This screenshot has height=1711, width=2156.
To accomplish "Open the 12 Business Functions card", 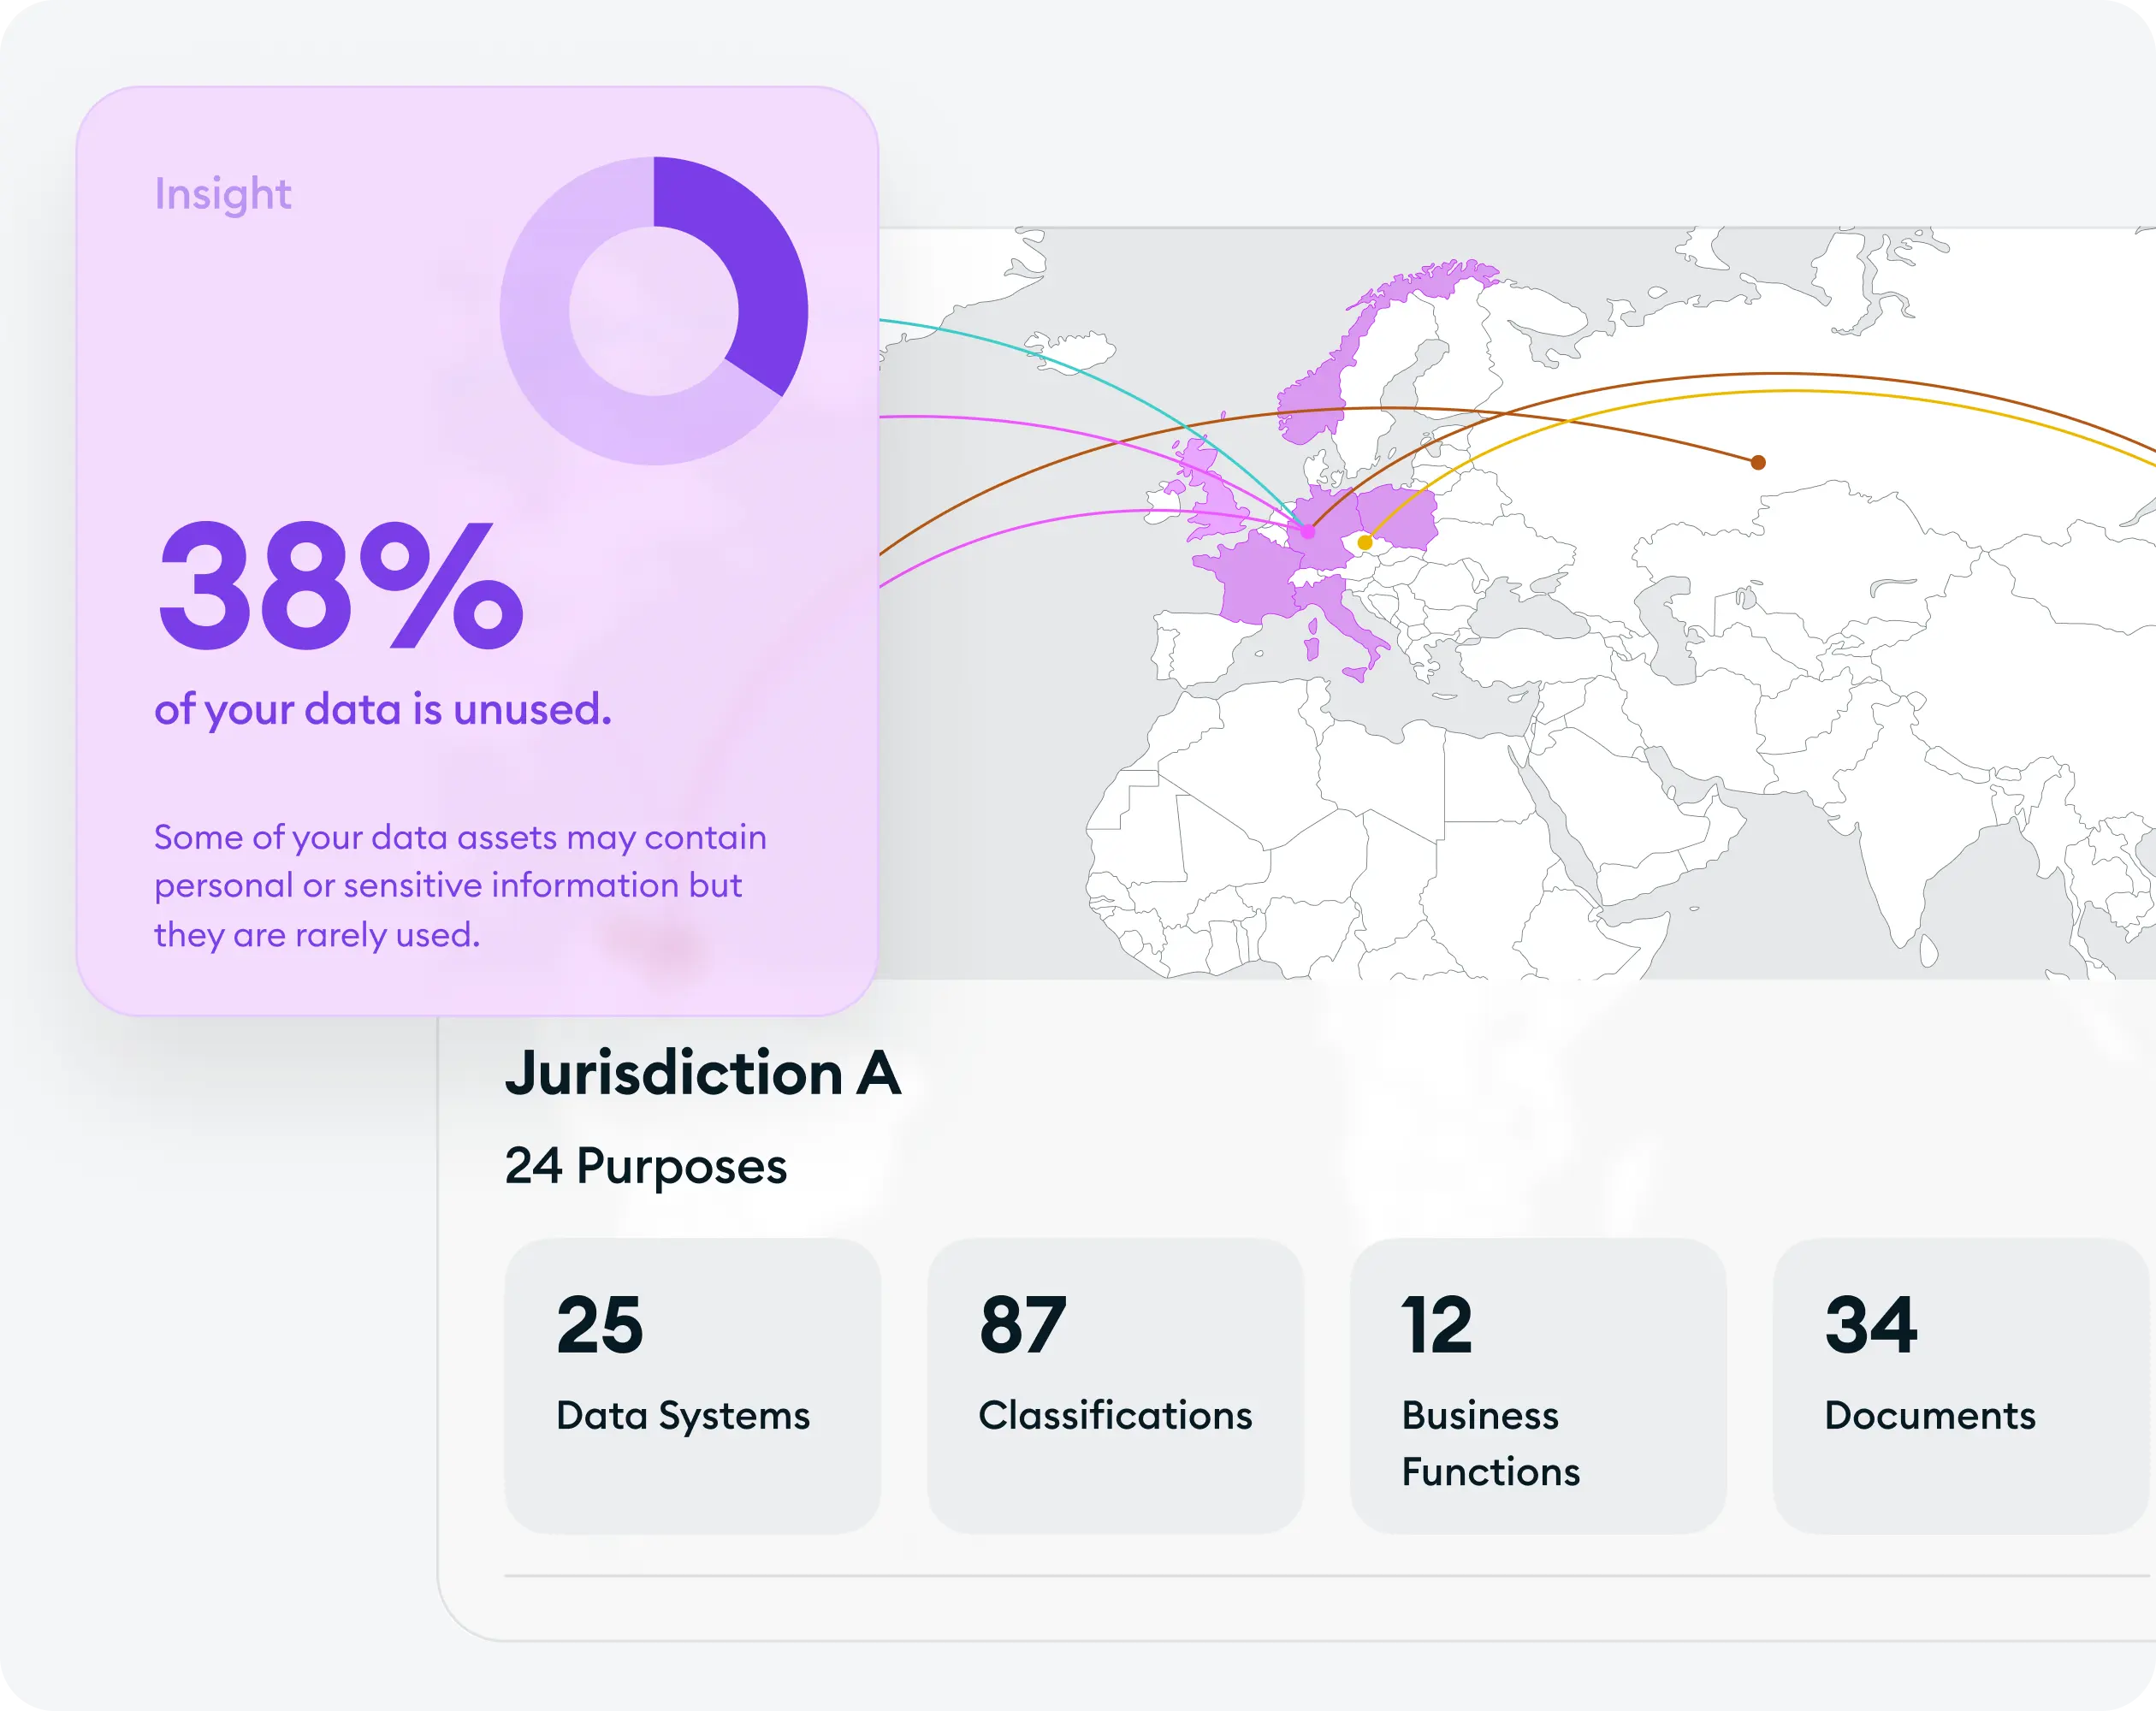I will 1538,1386.
